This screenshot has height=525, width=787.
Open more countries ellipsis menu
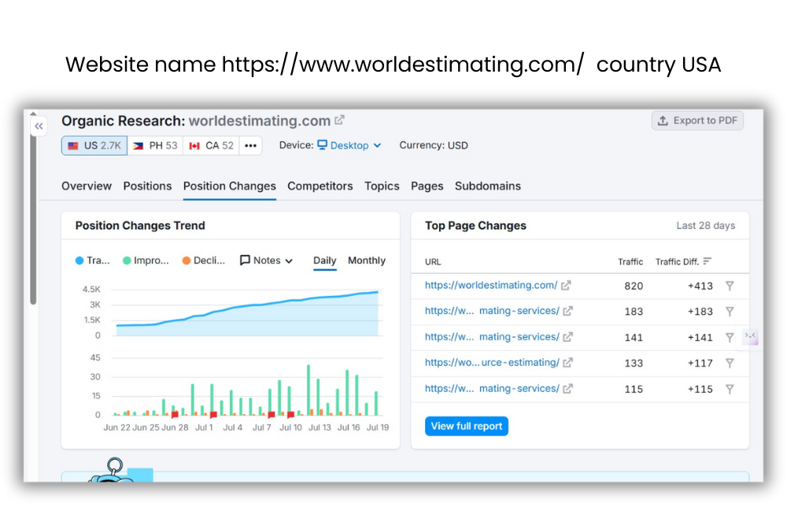251,146
